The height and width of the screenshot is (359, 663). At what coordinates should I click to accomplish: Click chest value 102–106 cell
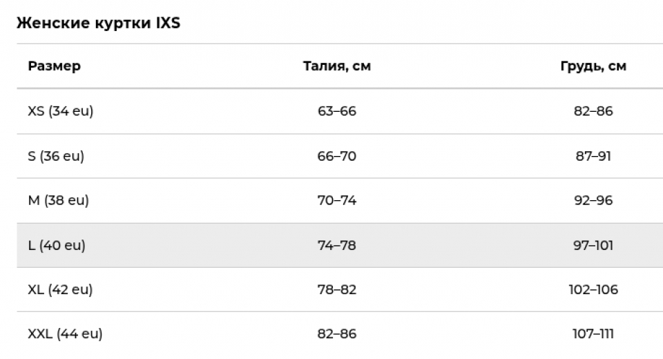pos(593,290)
